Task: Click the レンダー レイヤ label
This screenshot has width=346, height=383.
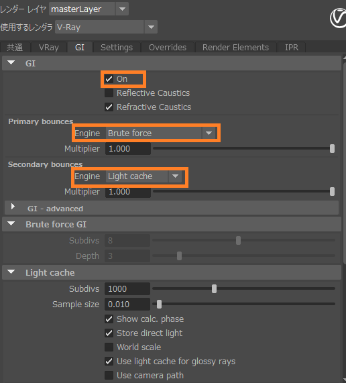Action: [x=23, y=9]
